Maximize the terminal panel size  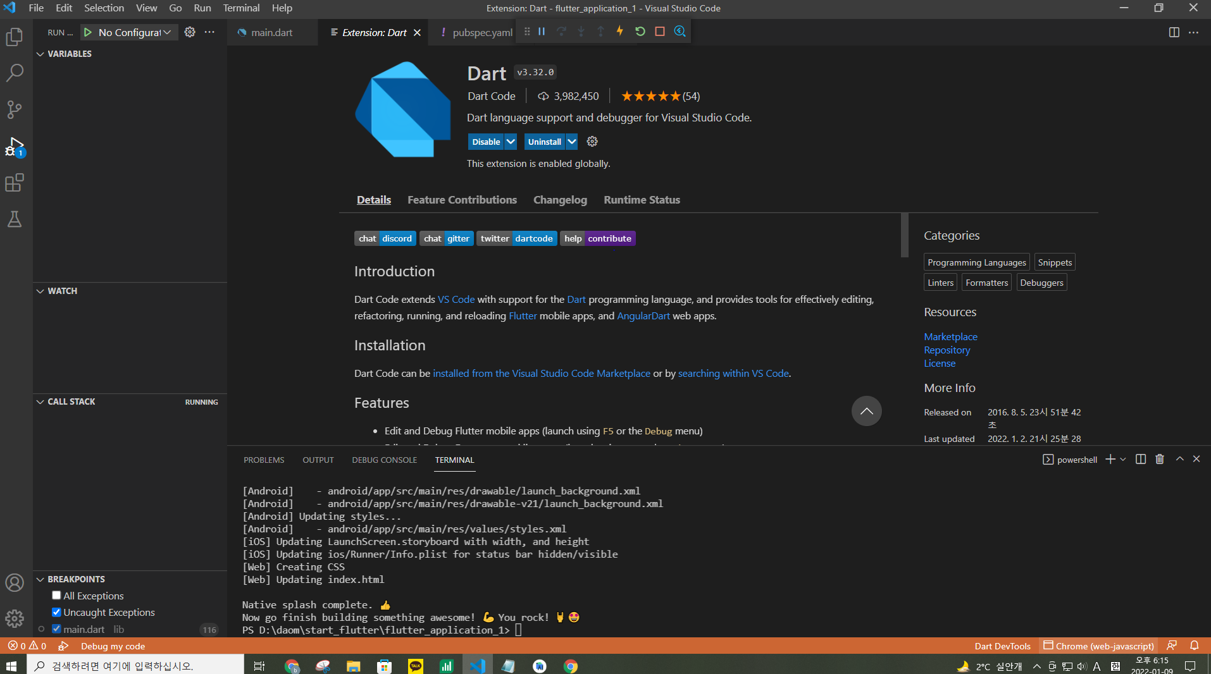[1180, 460]
